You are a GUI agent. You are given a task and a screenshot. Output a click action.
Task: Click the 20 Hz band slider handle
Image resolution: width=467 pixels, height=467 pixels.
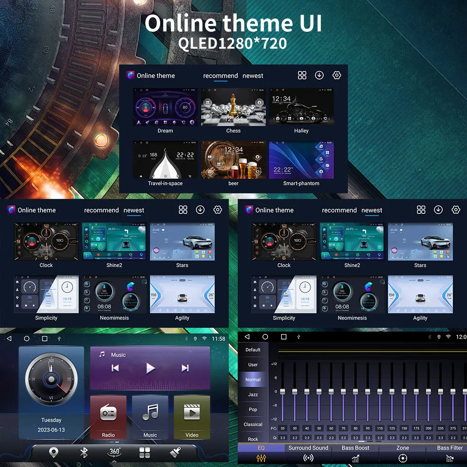[x=283, y=391]
